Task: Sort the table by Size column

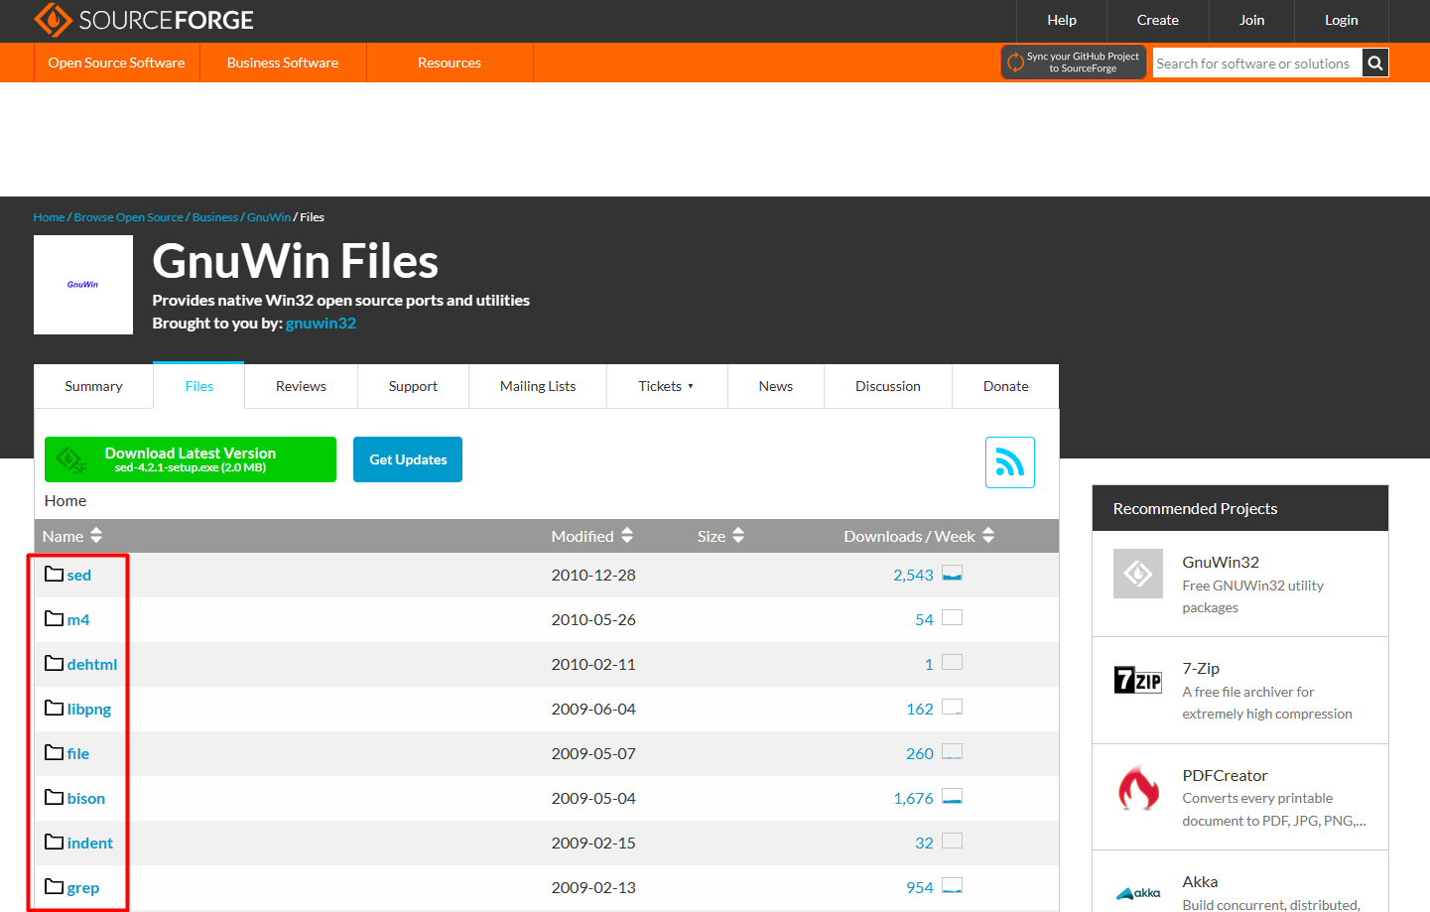Action: coord(720,536)
